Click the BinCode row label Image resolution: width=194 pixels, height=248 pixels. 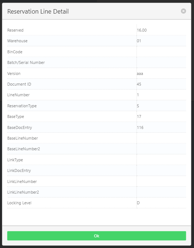15,52
